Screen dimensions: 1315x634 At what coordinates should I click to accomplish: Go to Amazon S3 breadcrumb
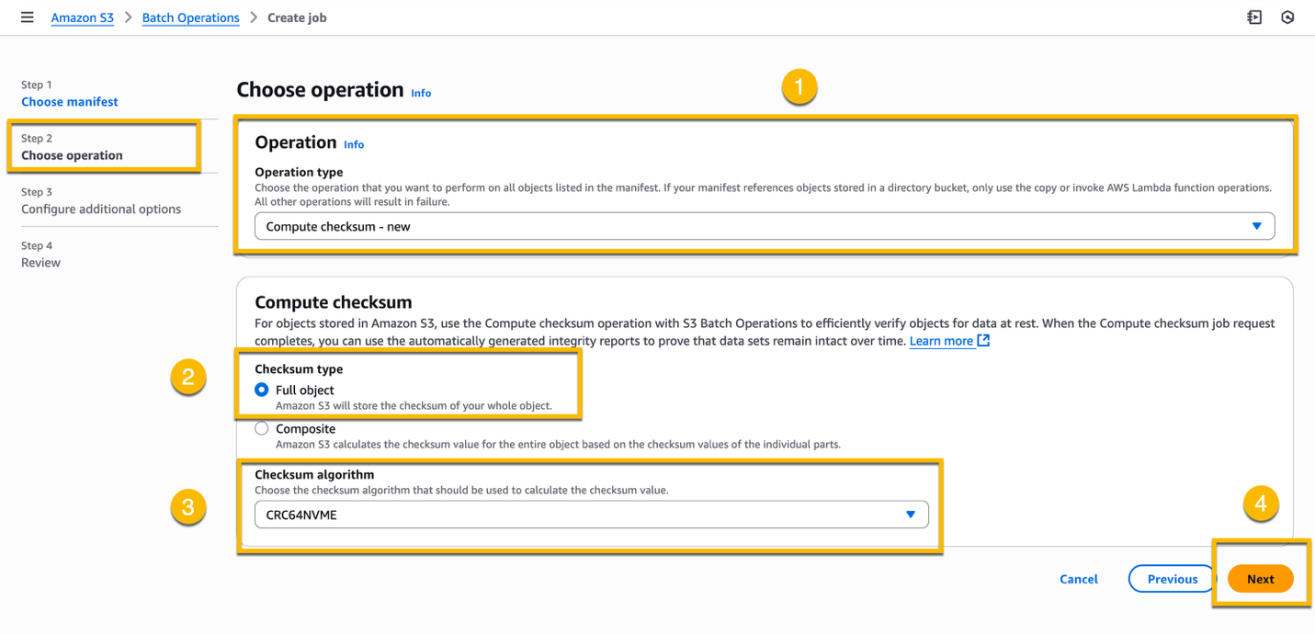[83, 17]
